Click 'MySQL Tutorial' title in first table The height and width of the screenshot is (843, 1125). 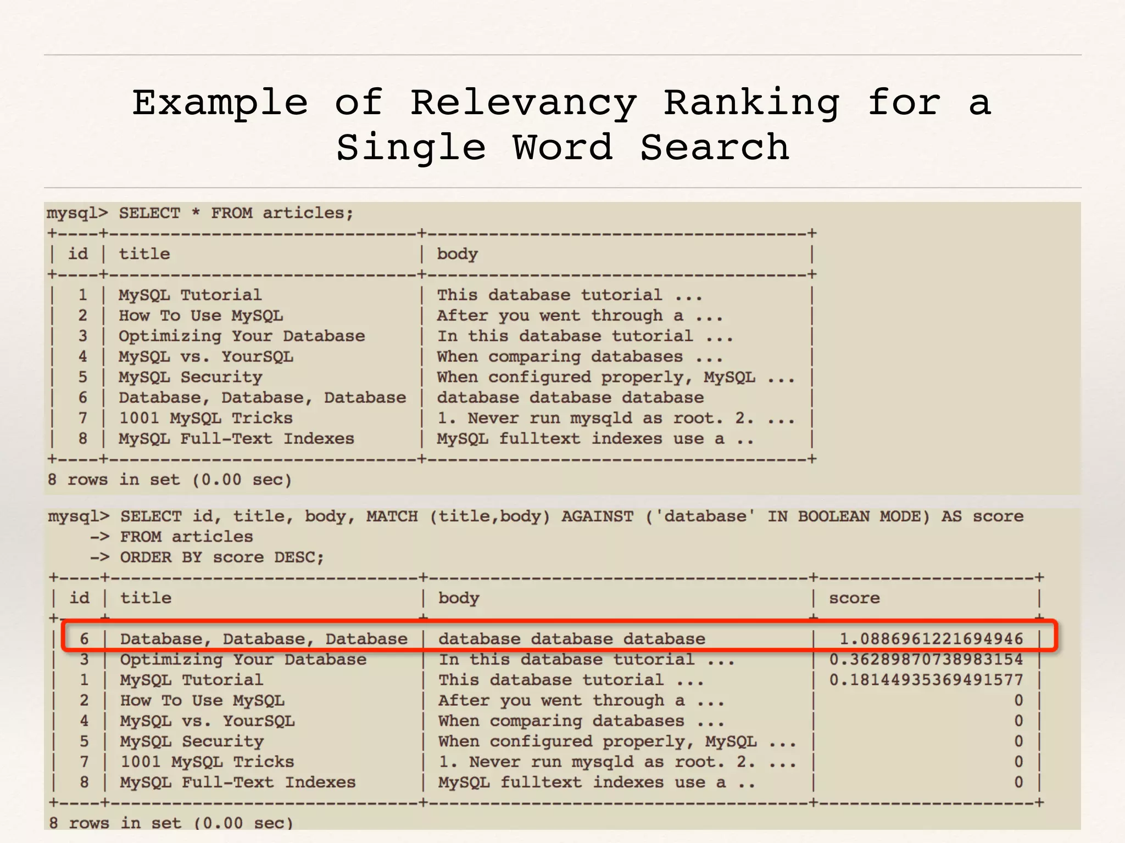[190, 295]
